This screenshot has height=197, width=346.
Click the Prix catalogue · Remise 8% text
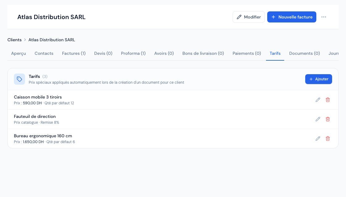pos(36,123)
